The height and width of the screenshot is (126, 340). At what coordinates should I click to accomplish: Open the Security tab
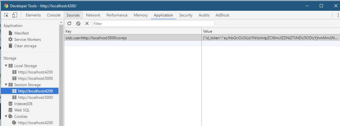click(186, 15)
